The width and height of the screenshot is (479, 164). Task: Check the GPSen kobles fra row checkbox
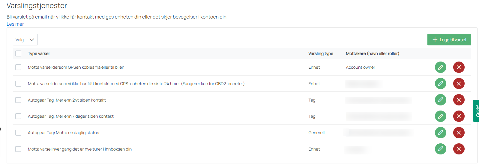pos(18,67)
